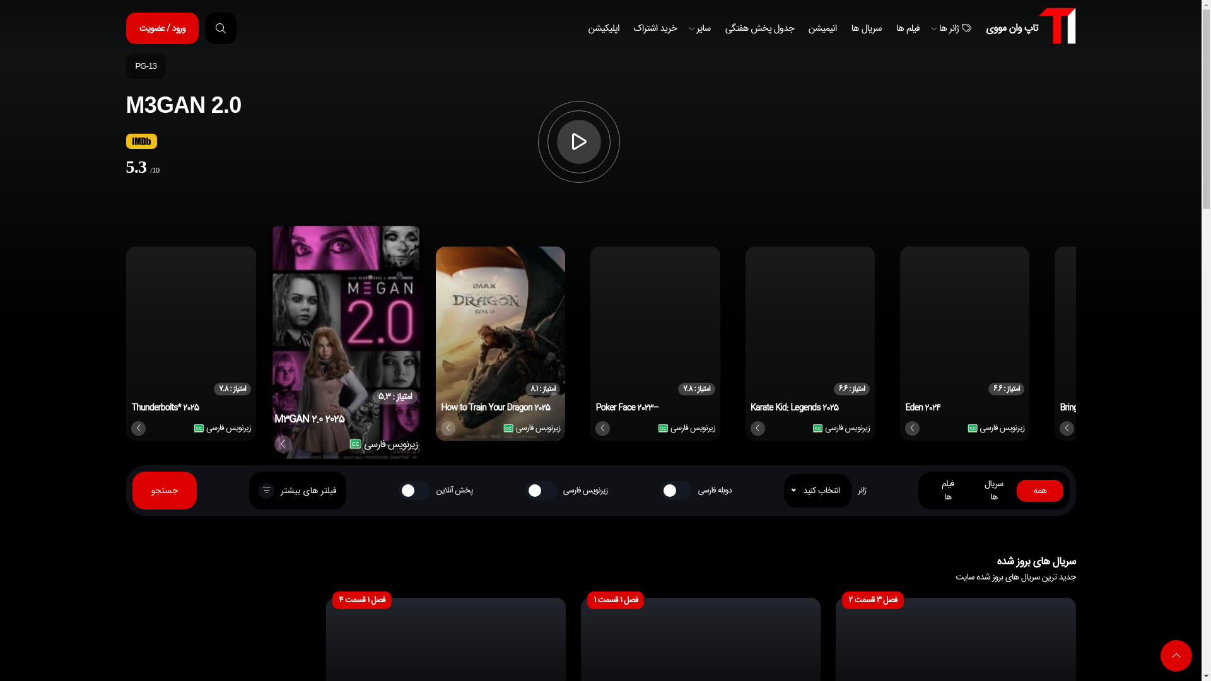Image resolution: width=1211 pixels, height=681 pixels.
Task: Click arrow icon on M3GAN 2.0 card
Action: [x=283, y=444]
